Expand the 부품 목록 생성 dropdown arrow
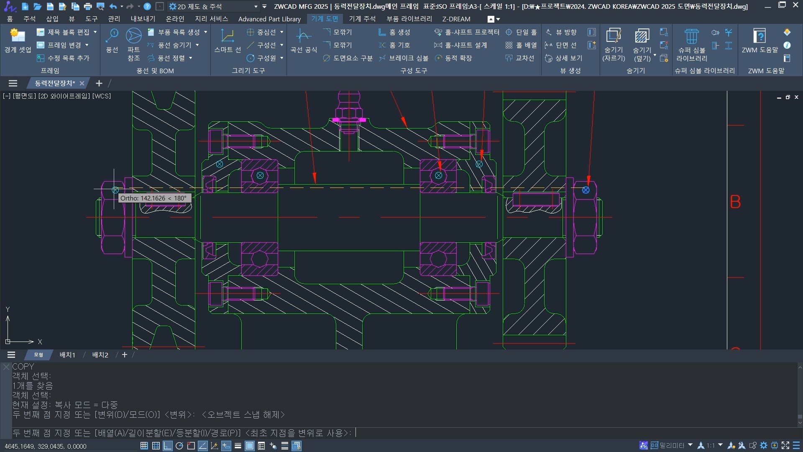803x452 pixels. (205, 32)
